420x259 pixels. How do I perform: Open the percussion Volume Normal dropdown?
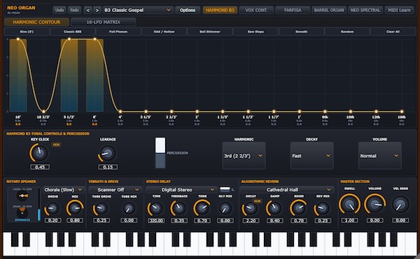[x=380, y=156]
